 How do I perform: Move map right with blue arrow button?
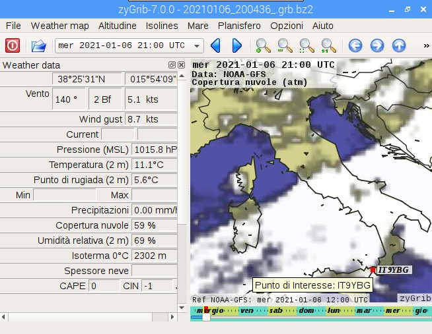point(377,45)
